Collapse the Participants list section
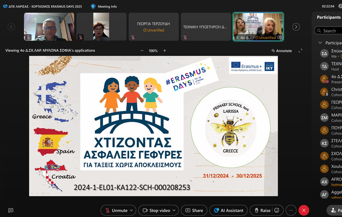 coord(320,43)
